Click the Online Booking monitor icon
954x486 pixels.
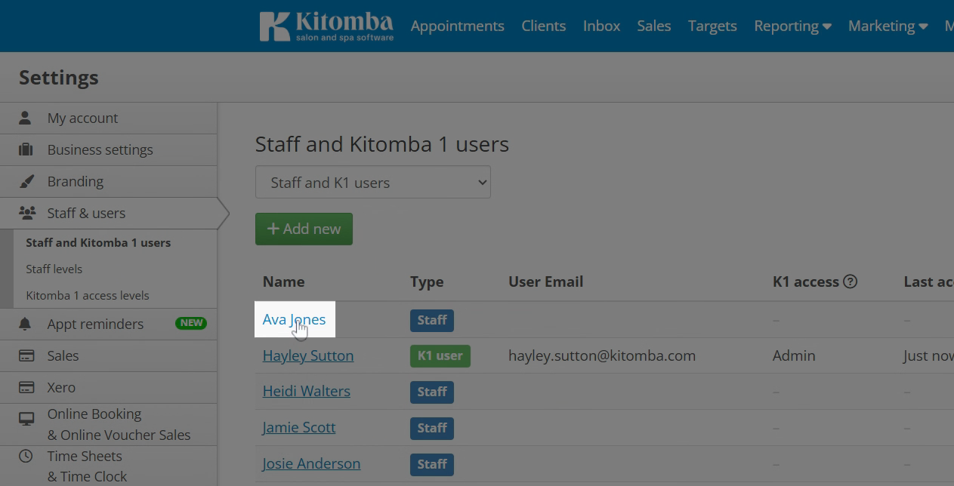pos(26,418)
